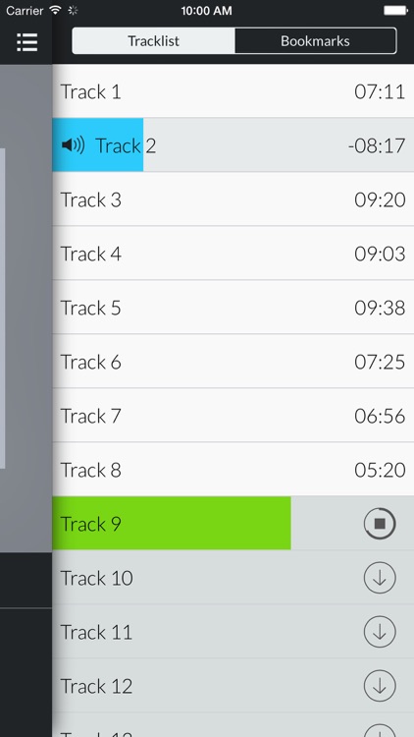Open the hamburger menu icon
The image size is (414, 737).
[26, 42]
